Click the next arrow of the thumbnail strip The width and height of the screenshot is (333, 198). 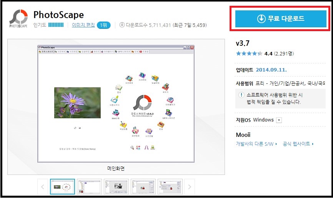190,187
